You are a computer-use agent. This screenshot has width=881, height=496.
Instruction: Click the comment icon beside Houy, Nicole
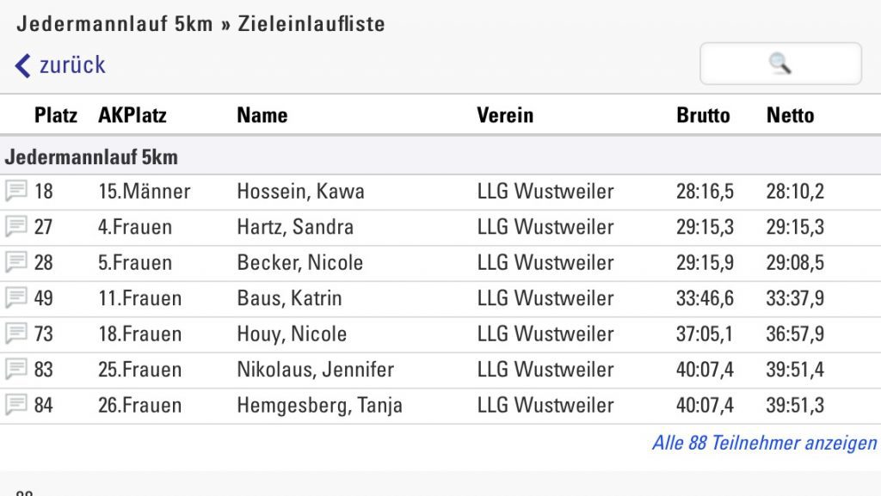pos(15,334)
